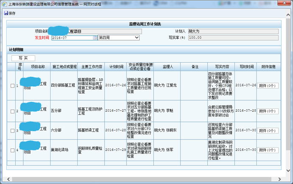Select the checkbox for row 2 五分部
Screen dimensions: 293x184
click(12, 111)
